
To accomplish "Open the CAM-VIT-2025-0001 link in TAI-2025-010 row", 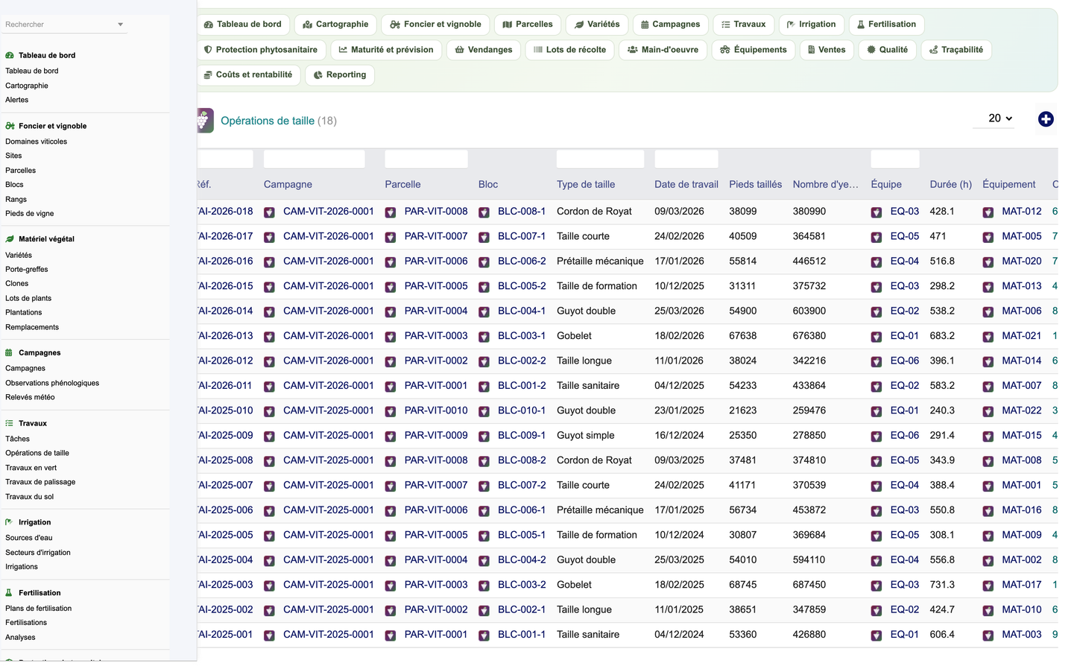I will click(329, 410).
